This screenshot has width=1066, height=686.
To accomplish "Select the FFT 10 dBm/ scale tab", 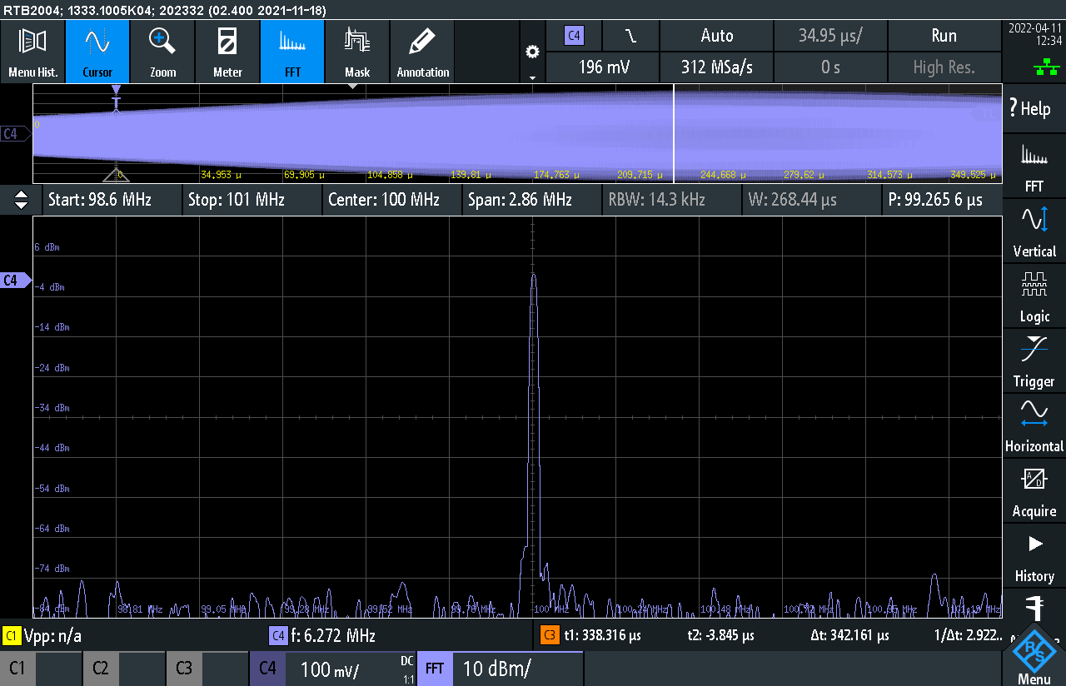I will pyautogui.click(x=500, y=668).
